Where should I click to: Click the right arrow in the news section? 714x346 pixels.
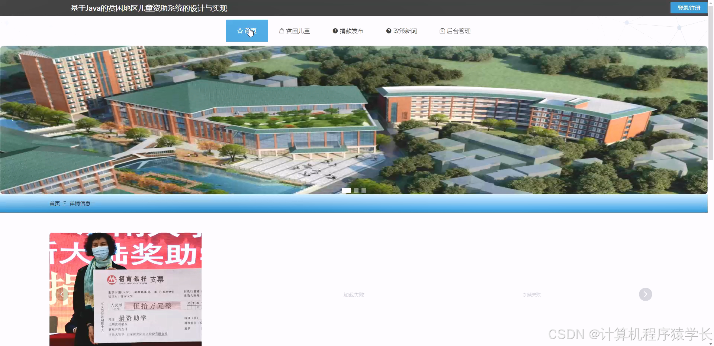click(x=646, y=294)
